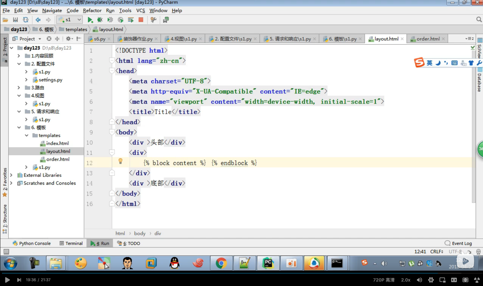The width and height of the screenshot is (483, 286).
Task: Open the magnifier search icon in toolbar
Action: [x=479, y=19]
